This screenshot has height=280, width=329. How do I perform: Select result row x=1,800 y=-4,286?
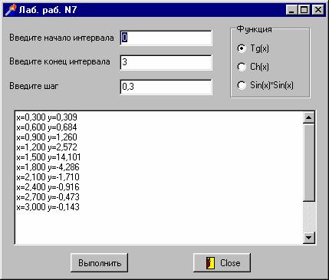click(x=48, y=167)
